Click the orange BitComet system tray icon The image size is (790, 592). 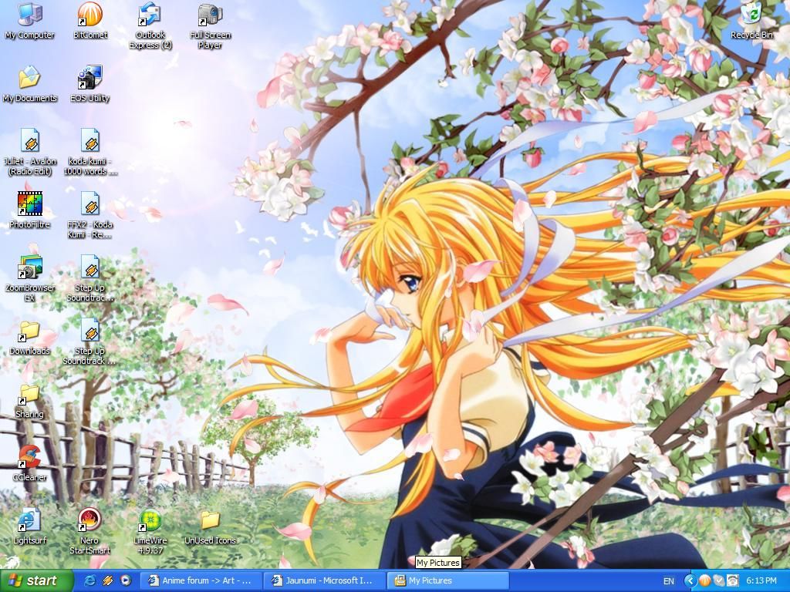click(x=704, y=580)
